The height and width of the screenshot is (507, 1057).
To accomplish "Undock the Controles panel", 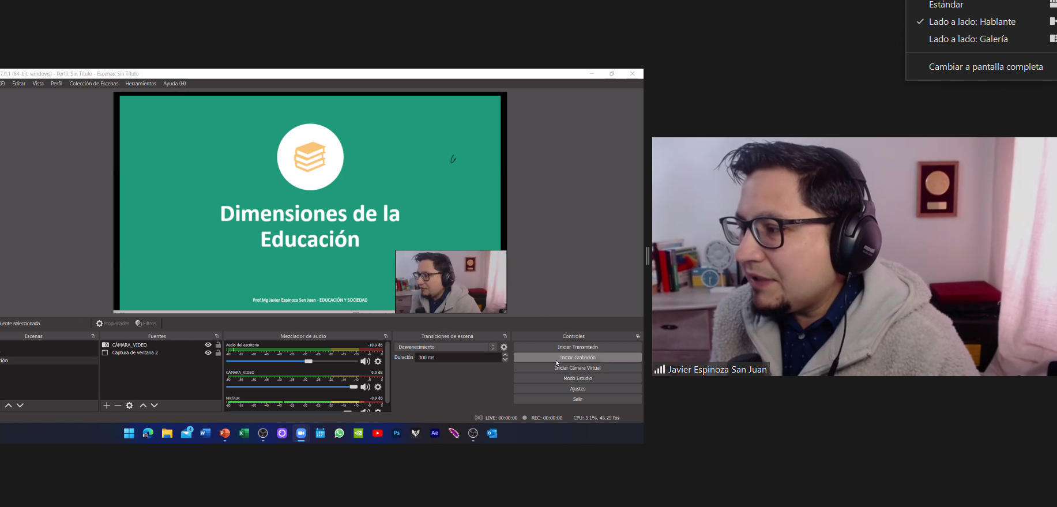I will (x=638, y=336).
